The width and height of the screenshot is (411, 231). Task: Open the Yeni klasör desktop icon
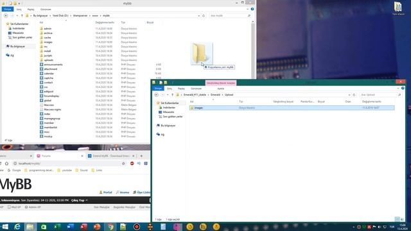pos(398,8)
